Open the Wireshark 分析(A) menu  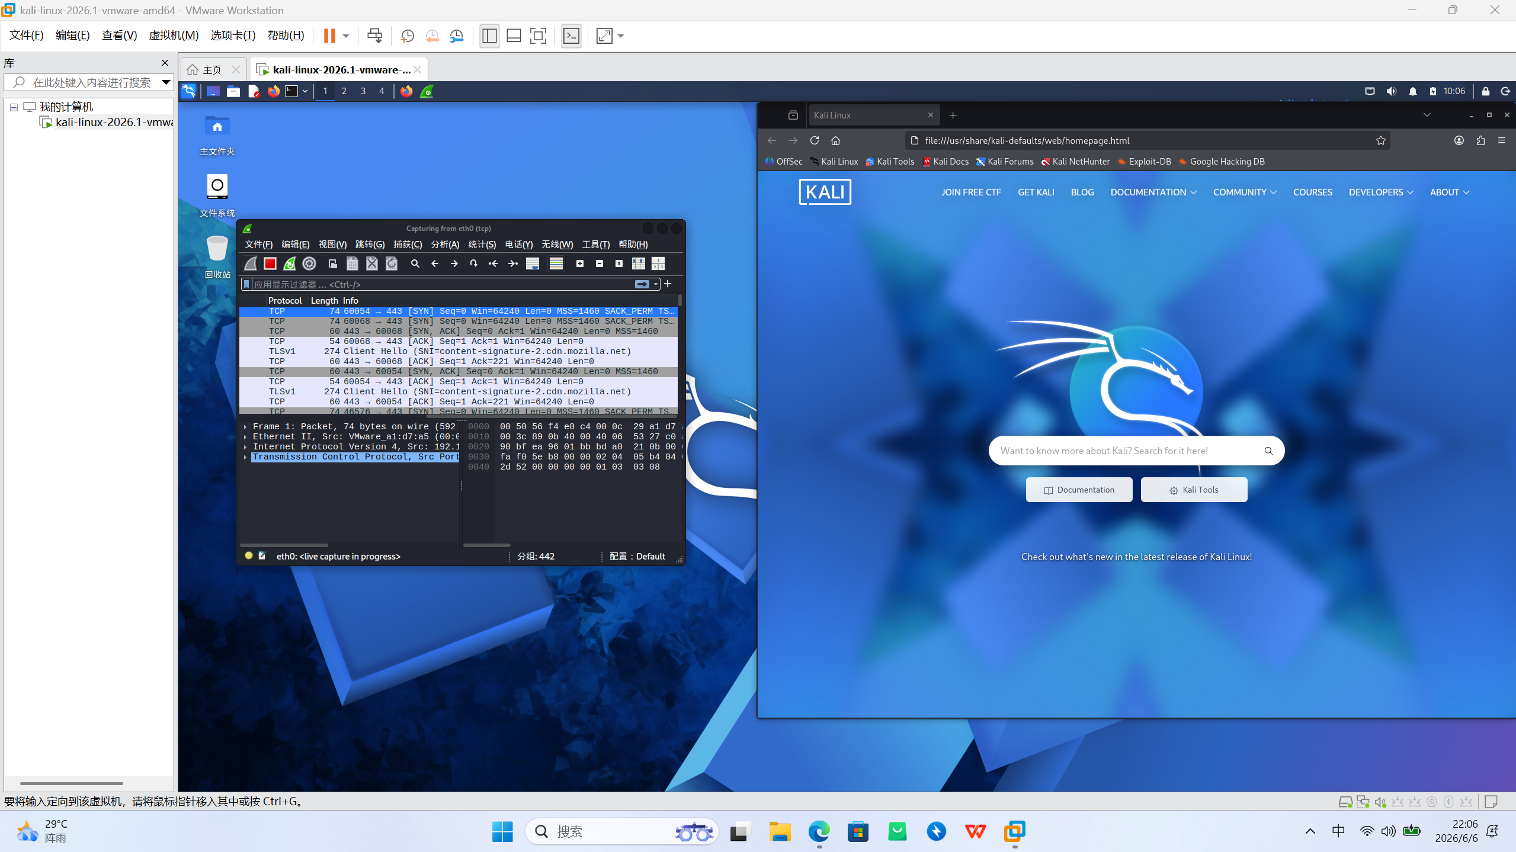click(445, 245)
